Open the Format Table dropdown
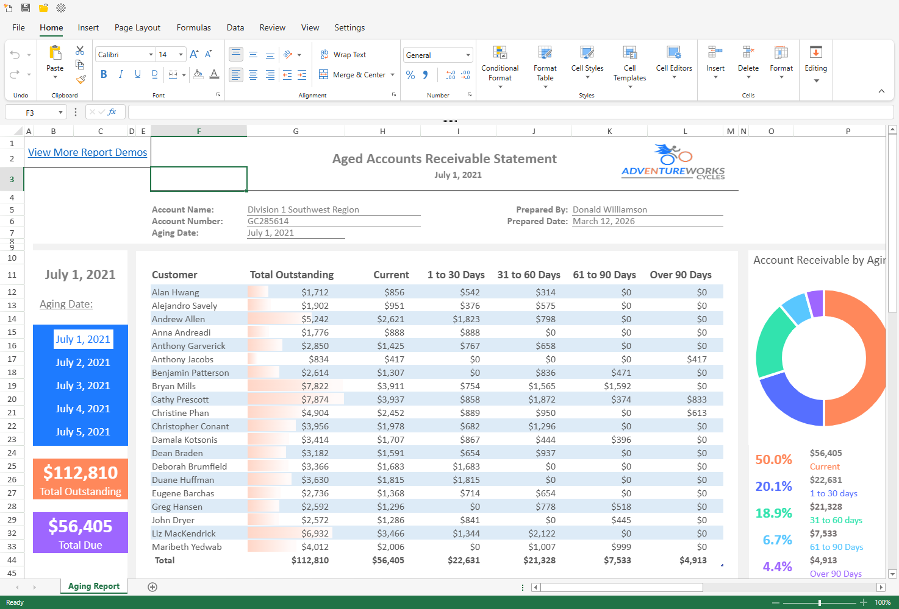The image size is (899, 609). [545, 66]
